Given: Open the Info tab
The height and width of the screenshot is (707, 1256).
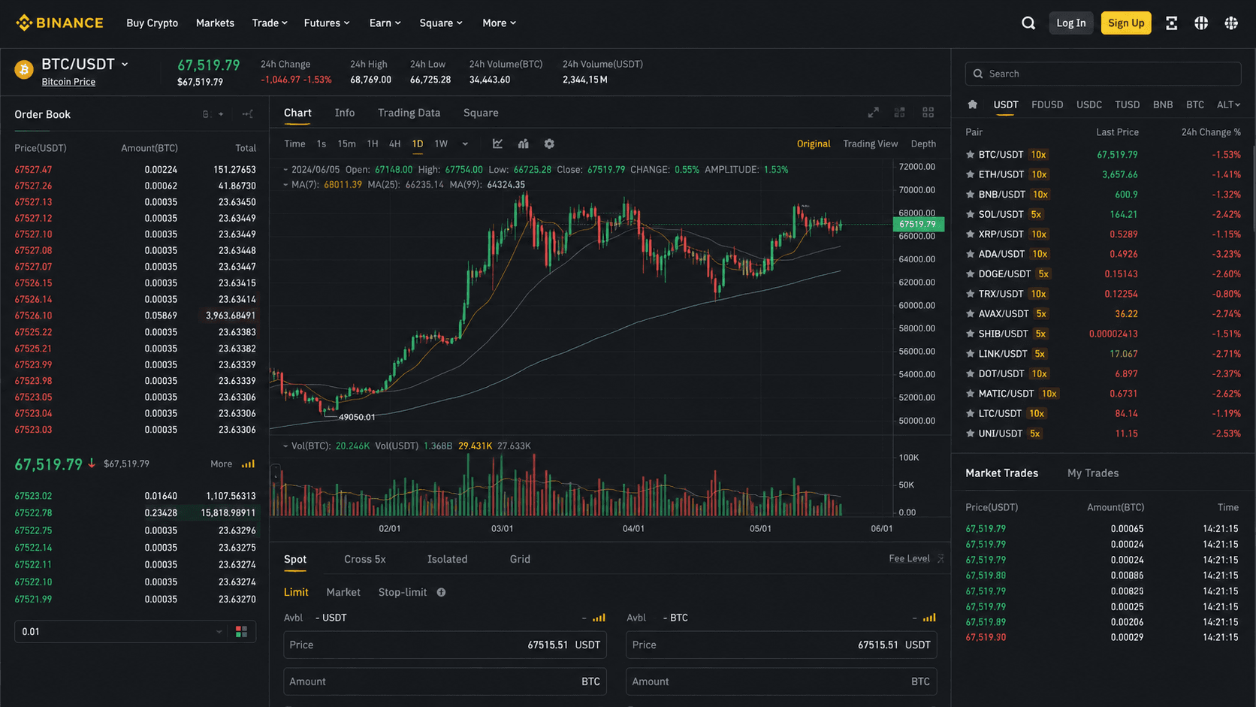Looking at the screenshot, I should point(345,113).
